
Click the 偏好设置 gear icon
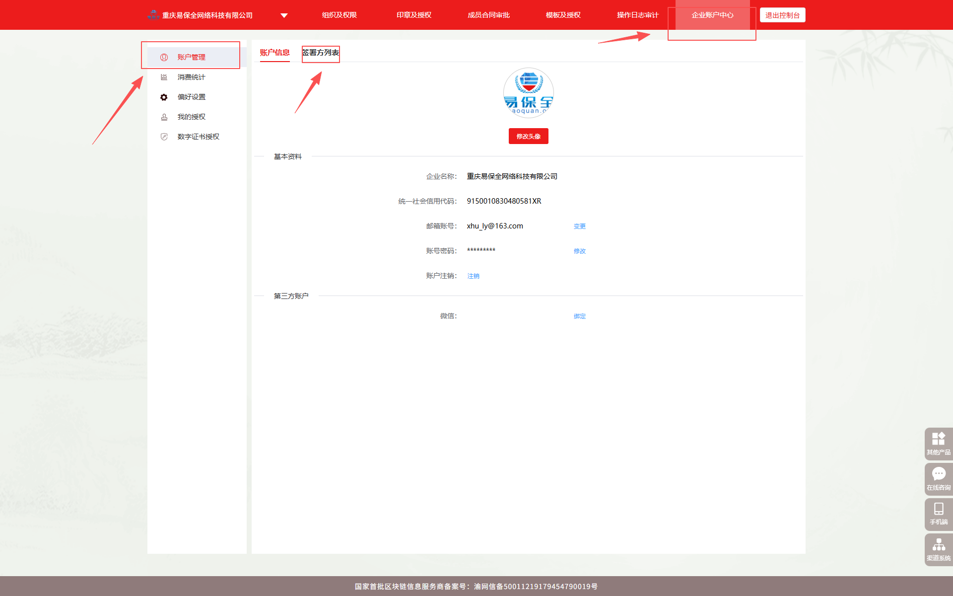coord(164,97)
